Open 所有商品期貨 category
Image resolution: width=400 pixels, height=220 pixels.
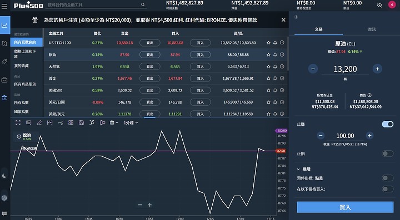25,84
